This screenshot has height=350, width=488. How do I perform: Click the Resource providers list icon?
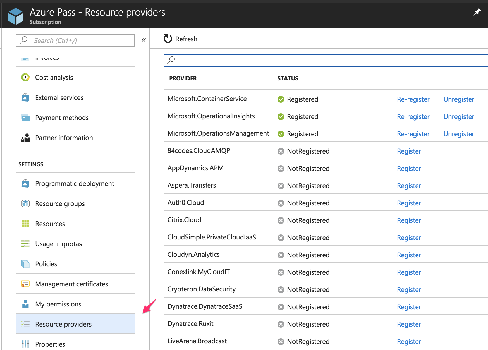tap(25, 324)
